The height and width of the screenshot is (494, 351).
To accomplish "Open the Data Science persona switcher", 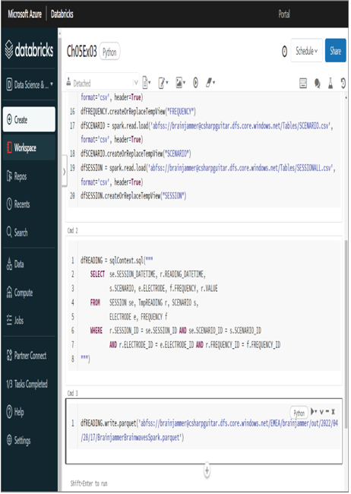I will point(30,84).
